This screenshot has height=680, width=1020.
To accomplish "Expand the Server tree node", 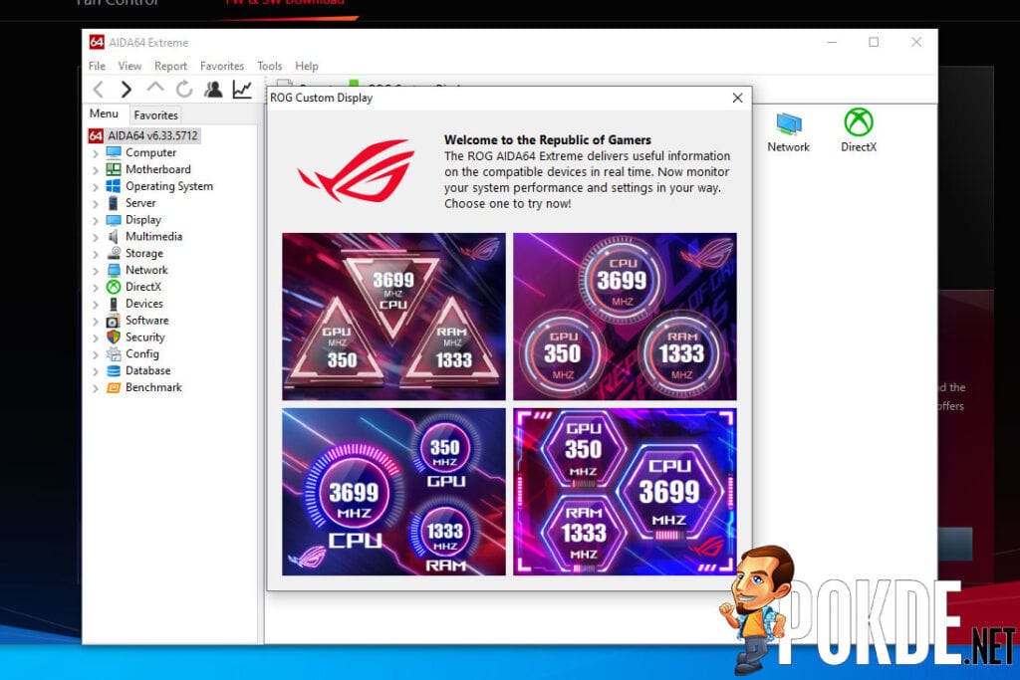I will tap(96, 204).
